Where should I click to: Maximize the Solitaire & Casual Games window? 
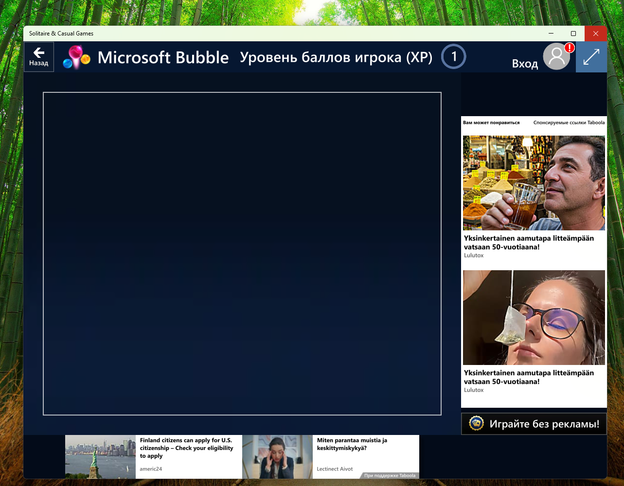tap(573, 34)
